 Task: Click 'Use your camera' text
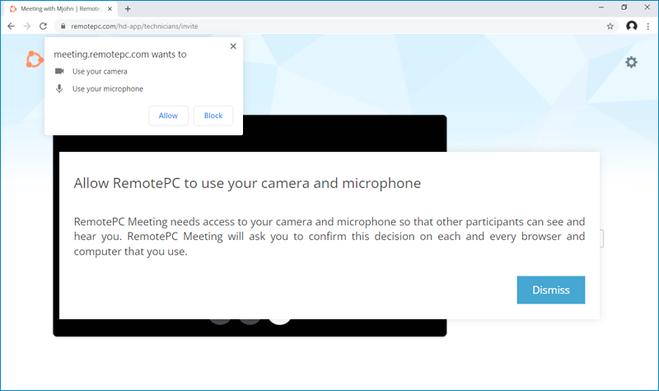click(100, 72)
